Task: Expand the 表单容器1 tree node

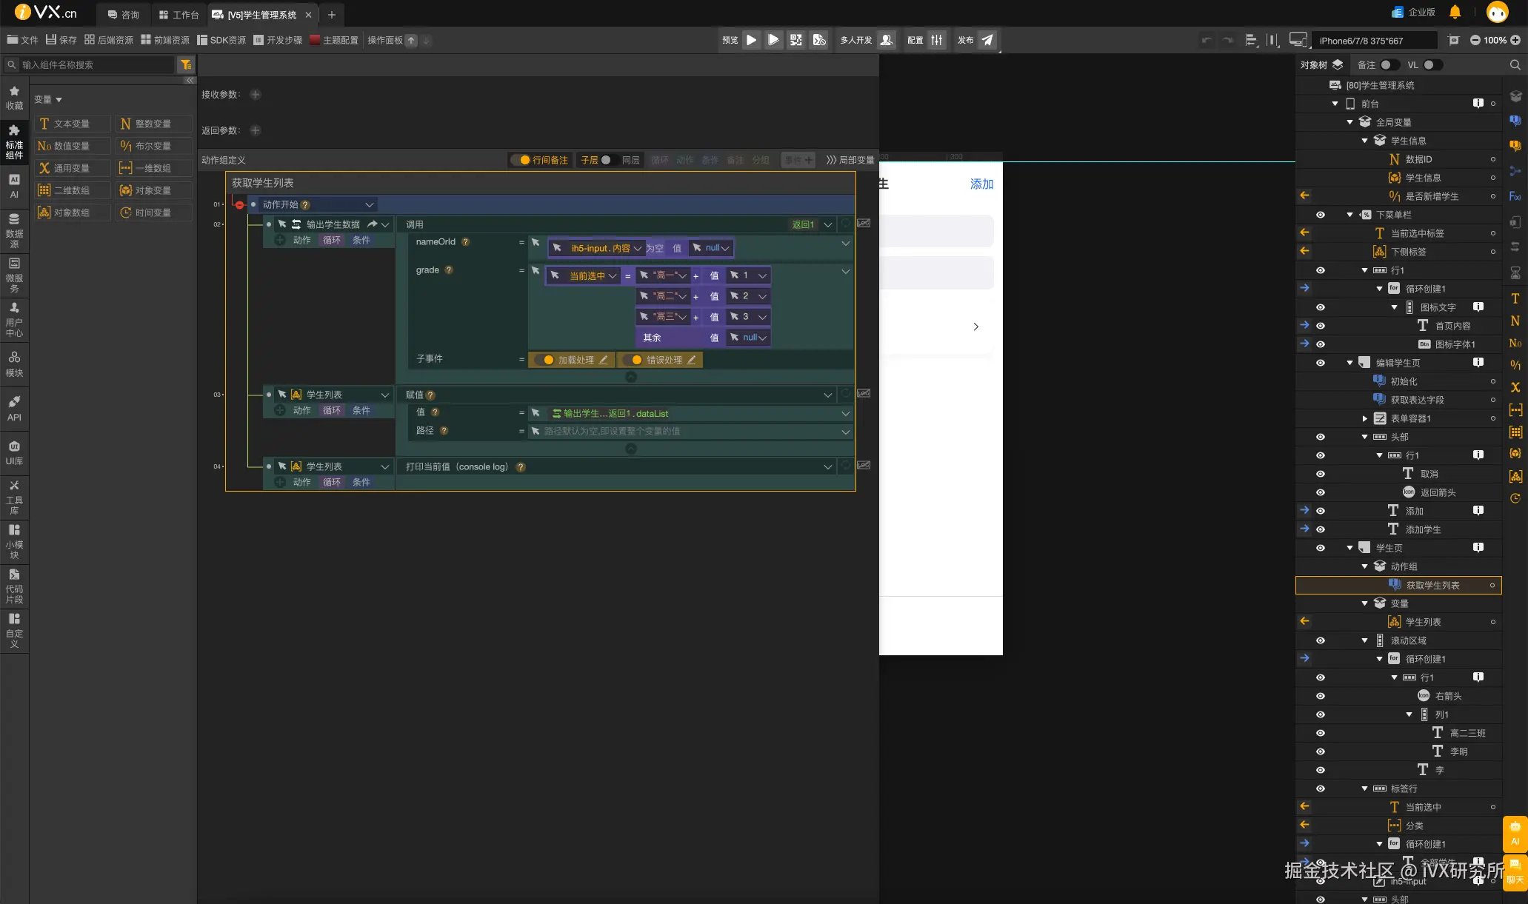Action: point(1364,418)
